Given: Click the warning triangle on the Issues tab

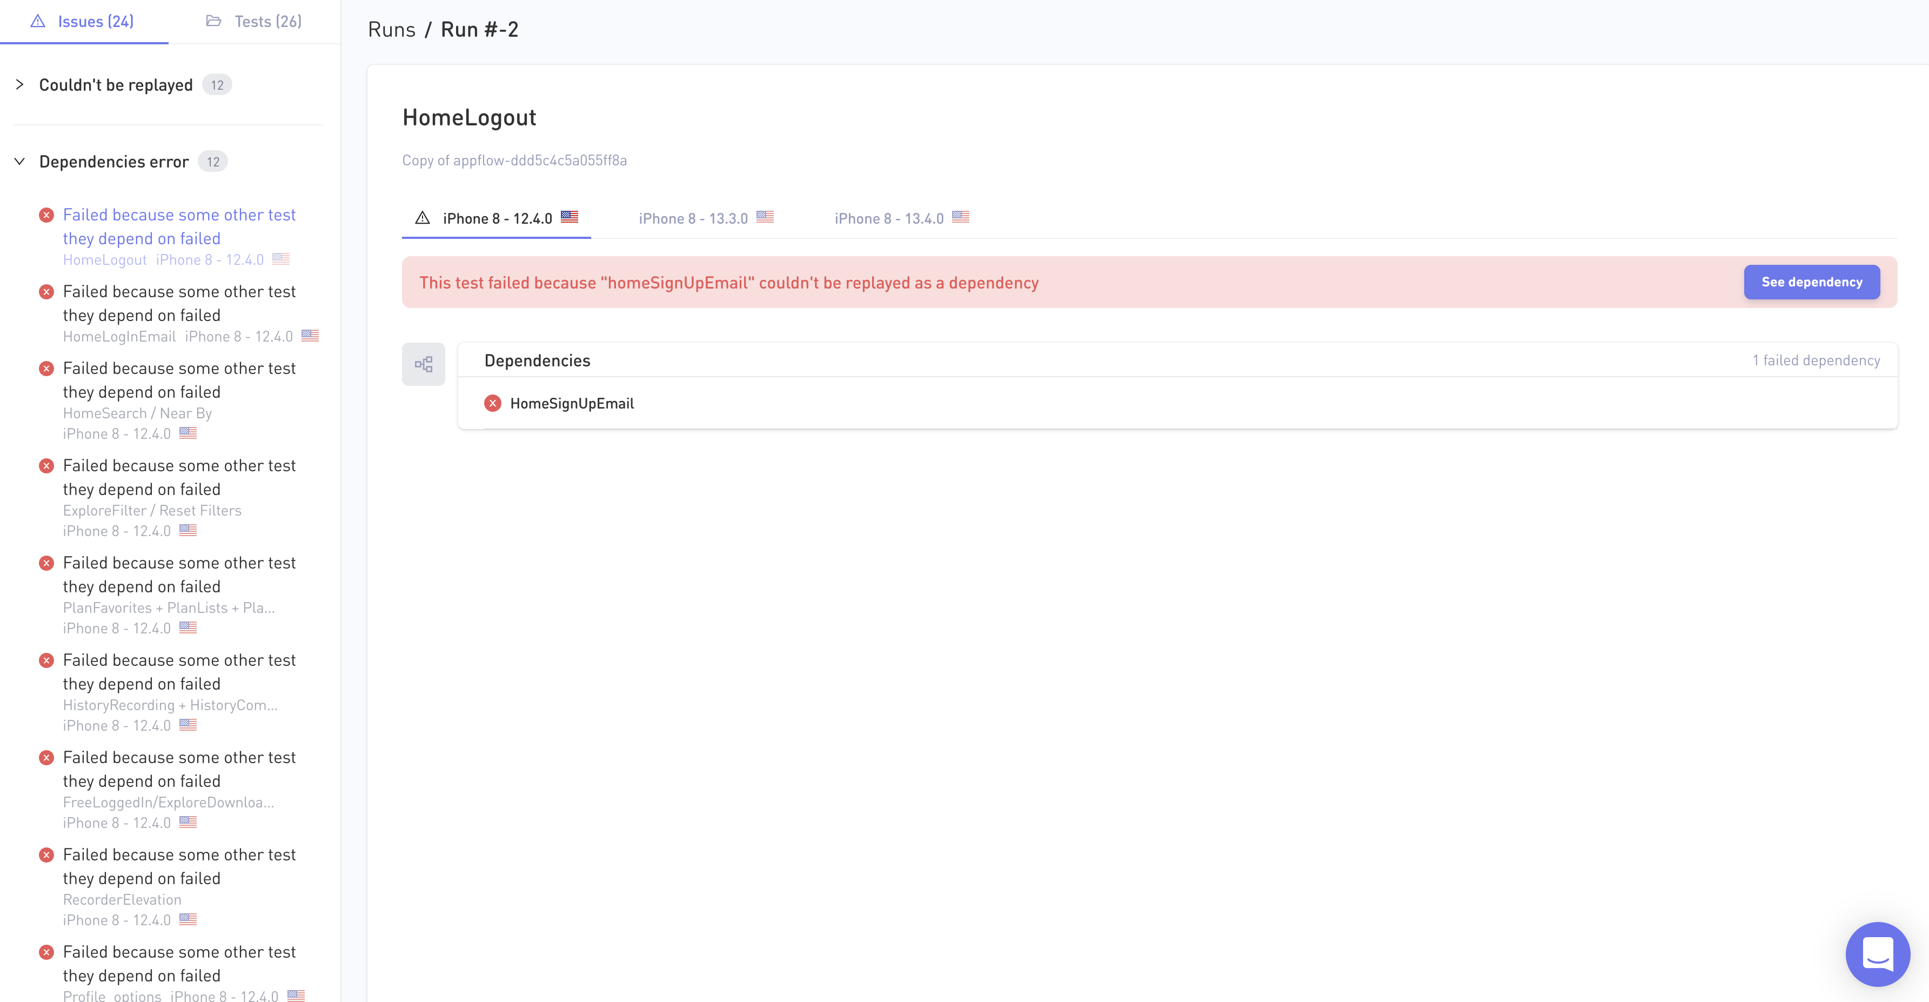Looking at the screenshot, I should 37,21.
